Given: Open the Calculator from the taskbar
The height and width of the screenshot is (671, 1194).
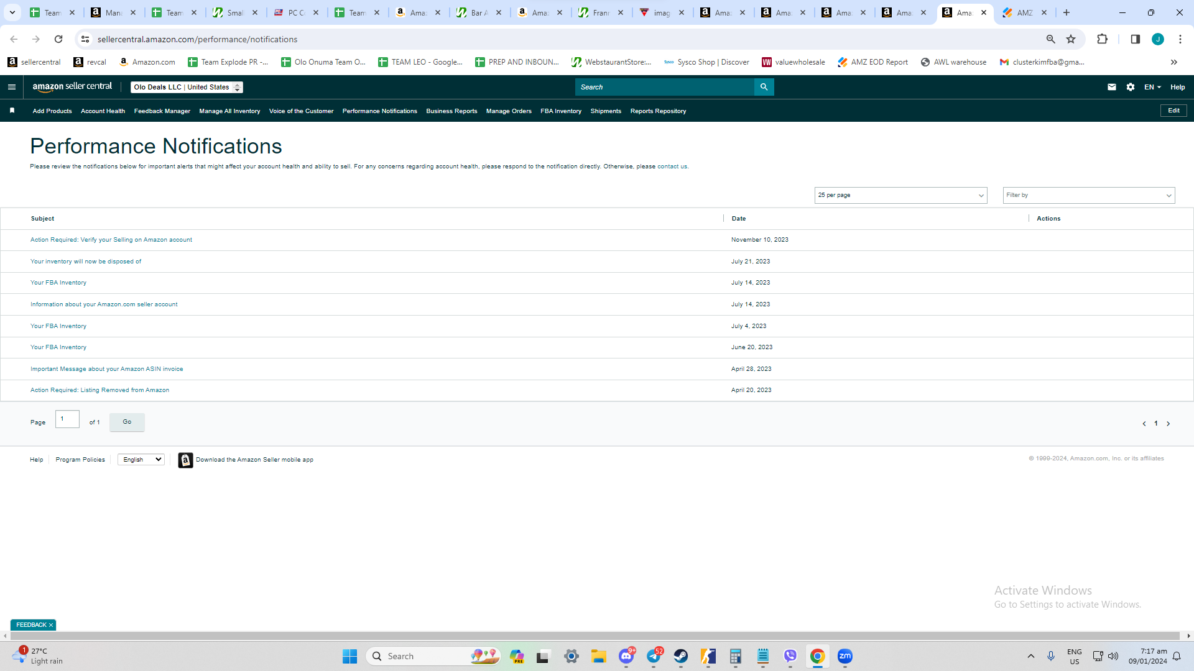Looking at the screenshot, I should [736, 656].
